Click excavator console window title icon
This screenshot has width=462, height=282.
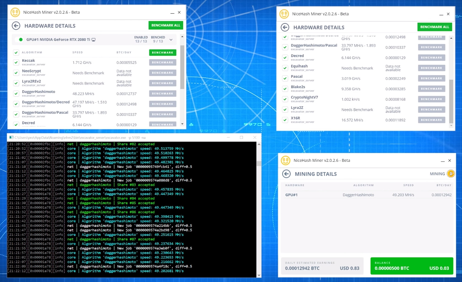(11, 138)
